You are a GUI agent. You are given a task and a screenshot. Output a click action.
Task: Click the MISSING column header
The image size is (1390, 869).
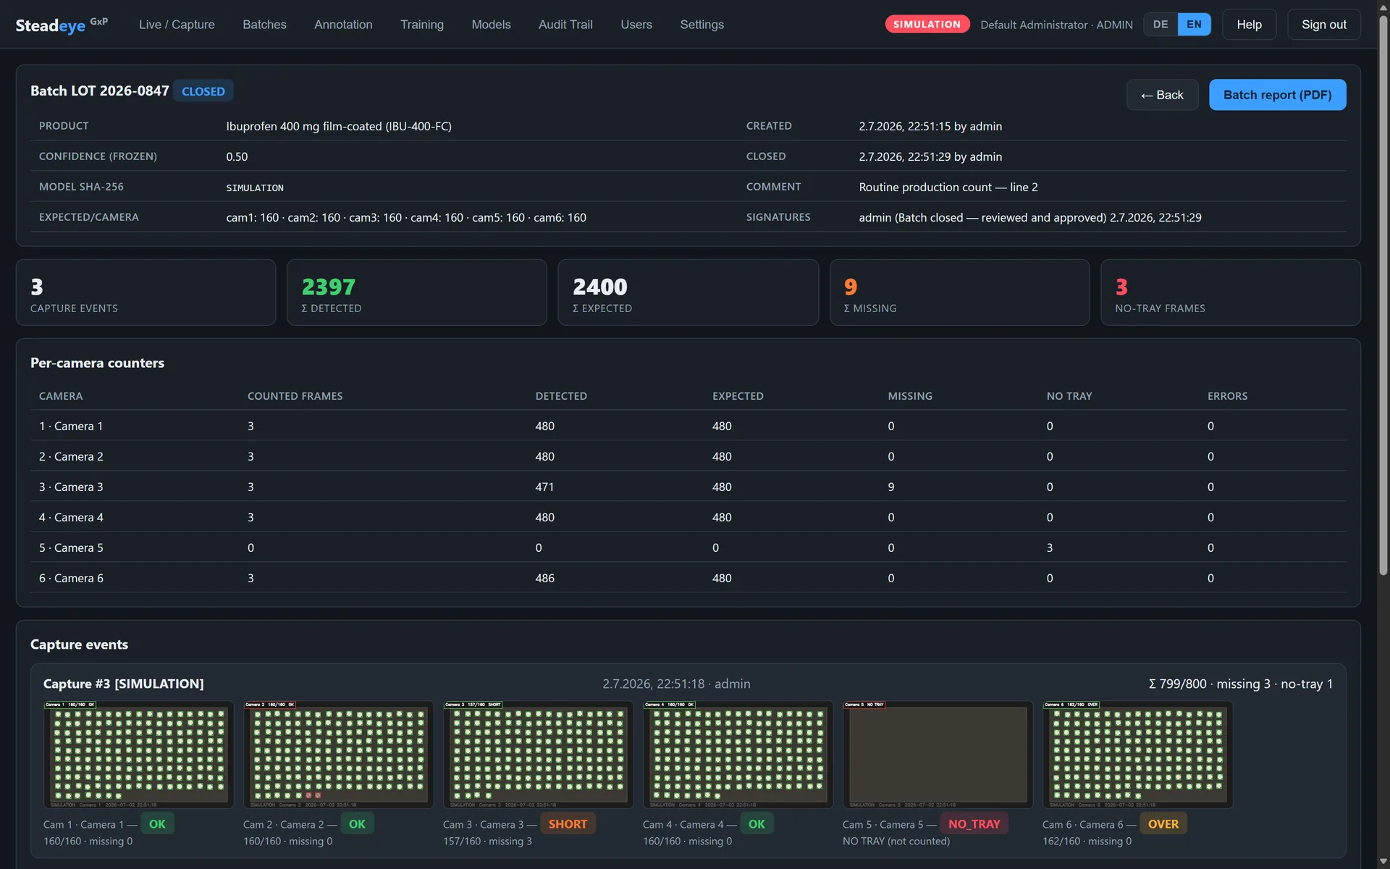coord(910,396)
